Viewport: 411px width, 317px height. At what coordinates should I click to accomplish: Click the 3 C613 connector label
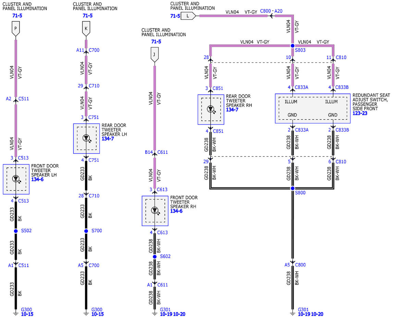(158, 190)
